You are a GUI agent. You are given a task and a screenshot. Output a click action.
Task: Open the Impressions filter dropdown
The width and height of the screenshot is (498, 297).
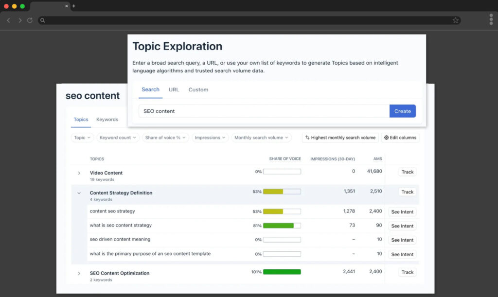click(x=210, y=138)
